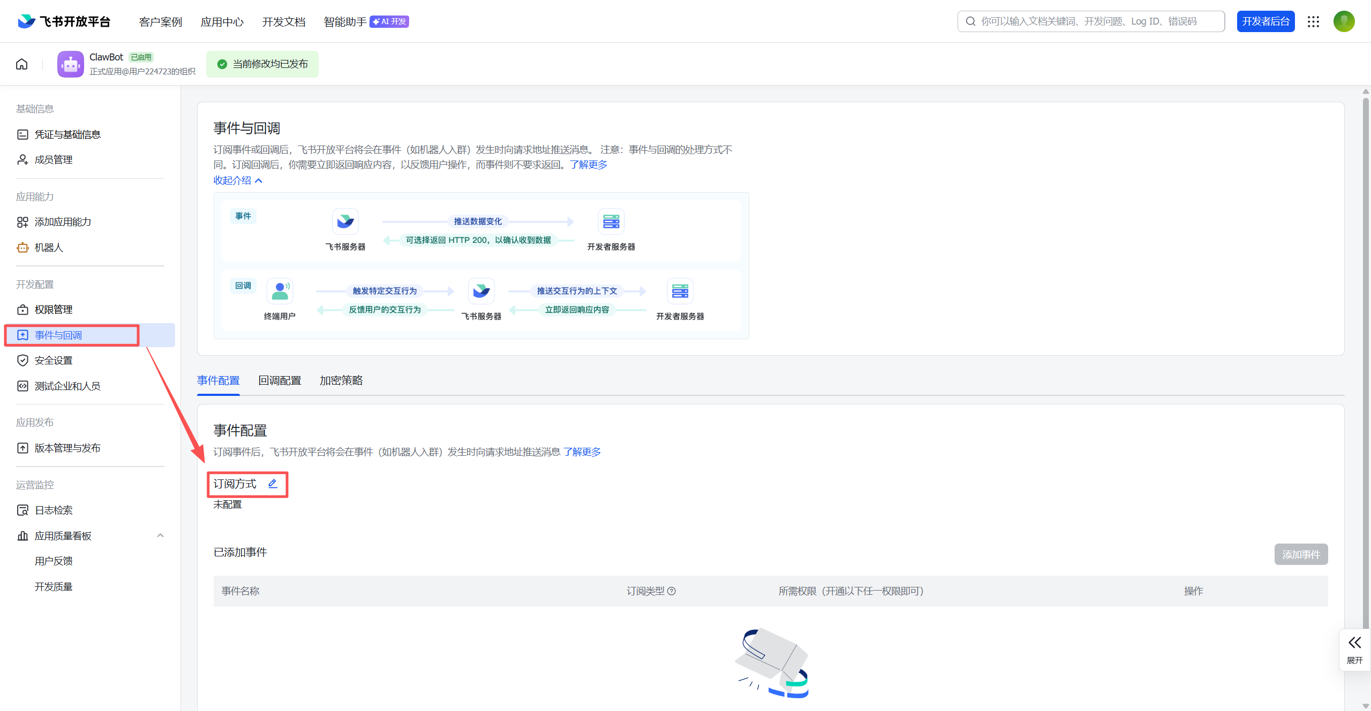
Task: Click the 展开 double-arrow expand icon
Action: point(1354,643)
